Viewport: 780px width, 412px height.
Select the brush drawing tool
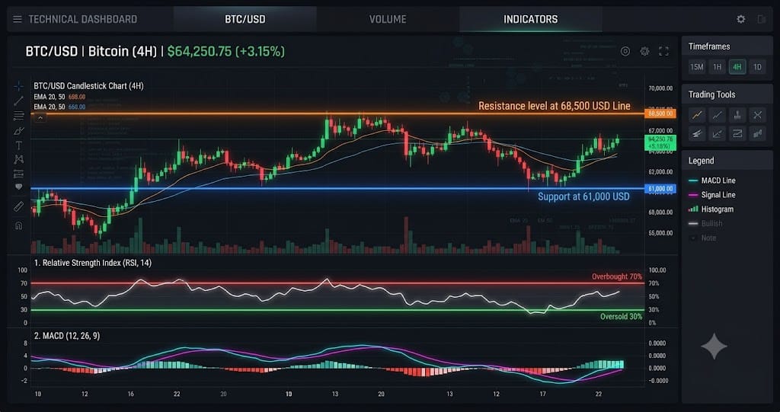click(x=18, y=131)
